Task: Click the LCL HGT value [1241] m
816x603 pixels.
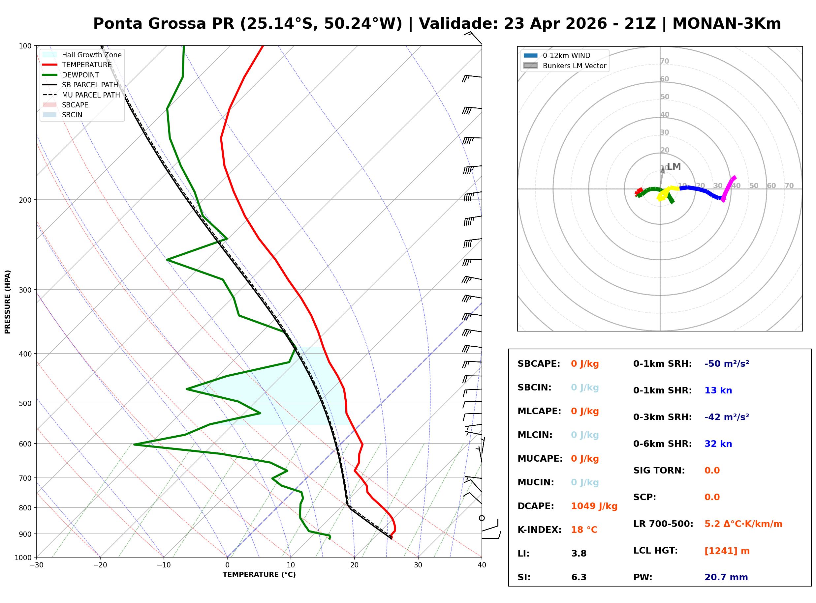Action: pos(727,551)
